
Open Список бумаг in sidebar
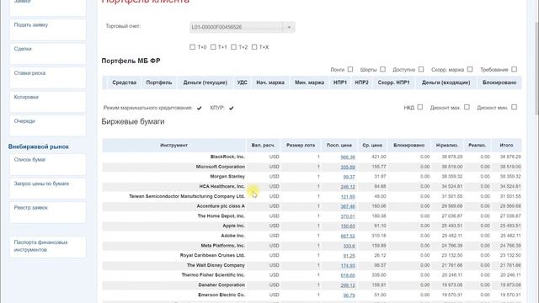pos(48,164)
